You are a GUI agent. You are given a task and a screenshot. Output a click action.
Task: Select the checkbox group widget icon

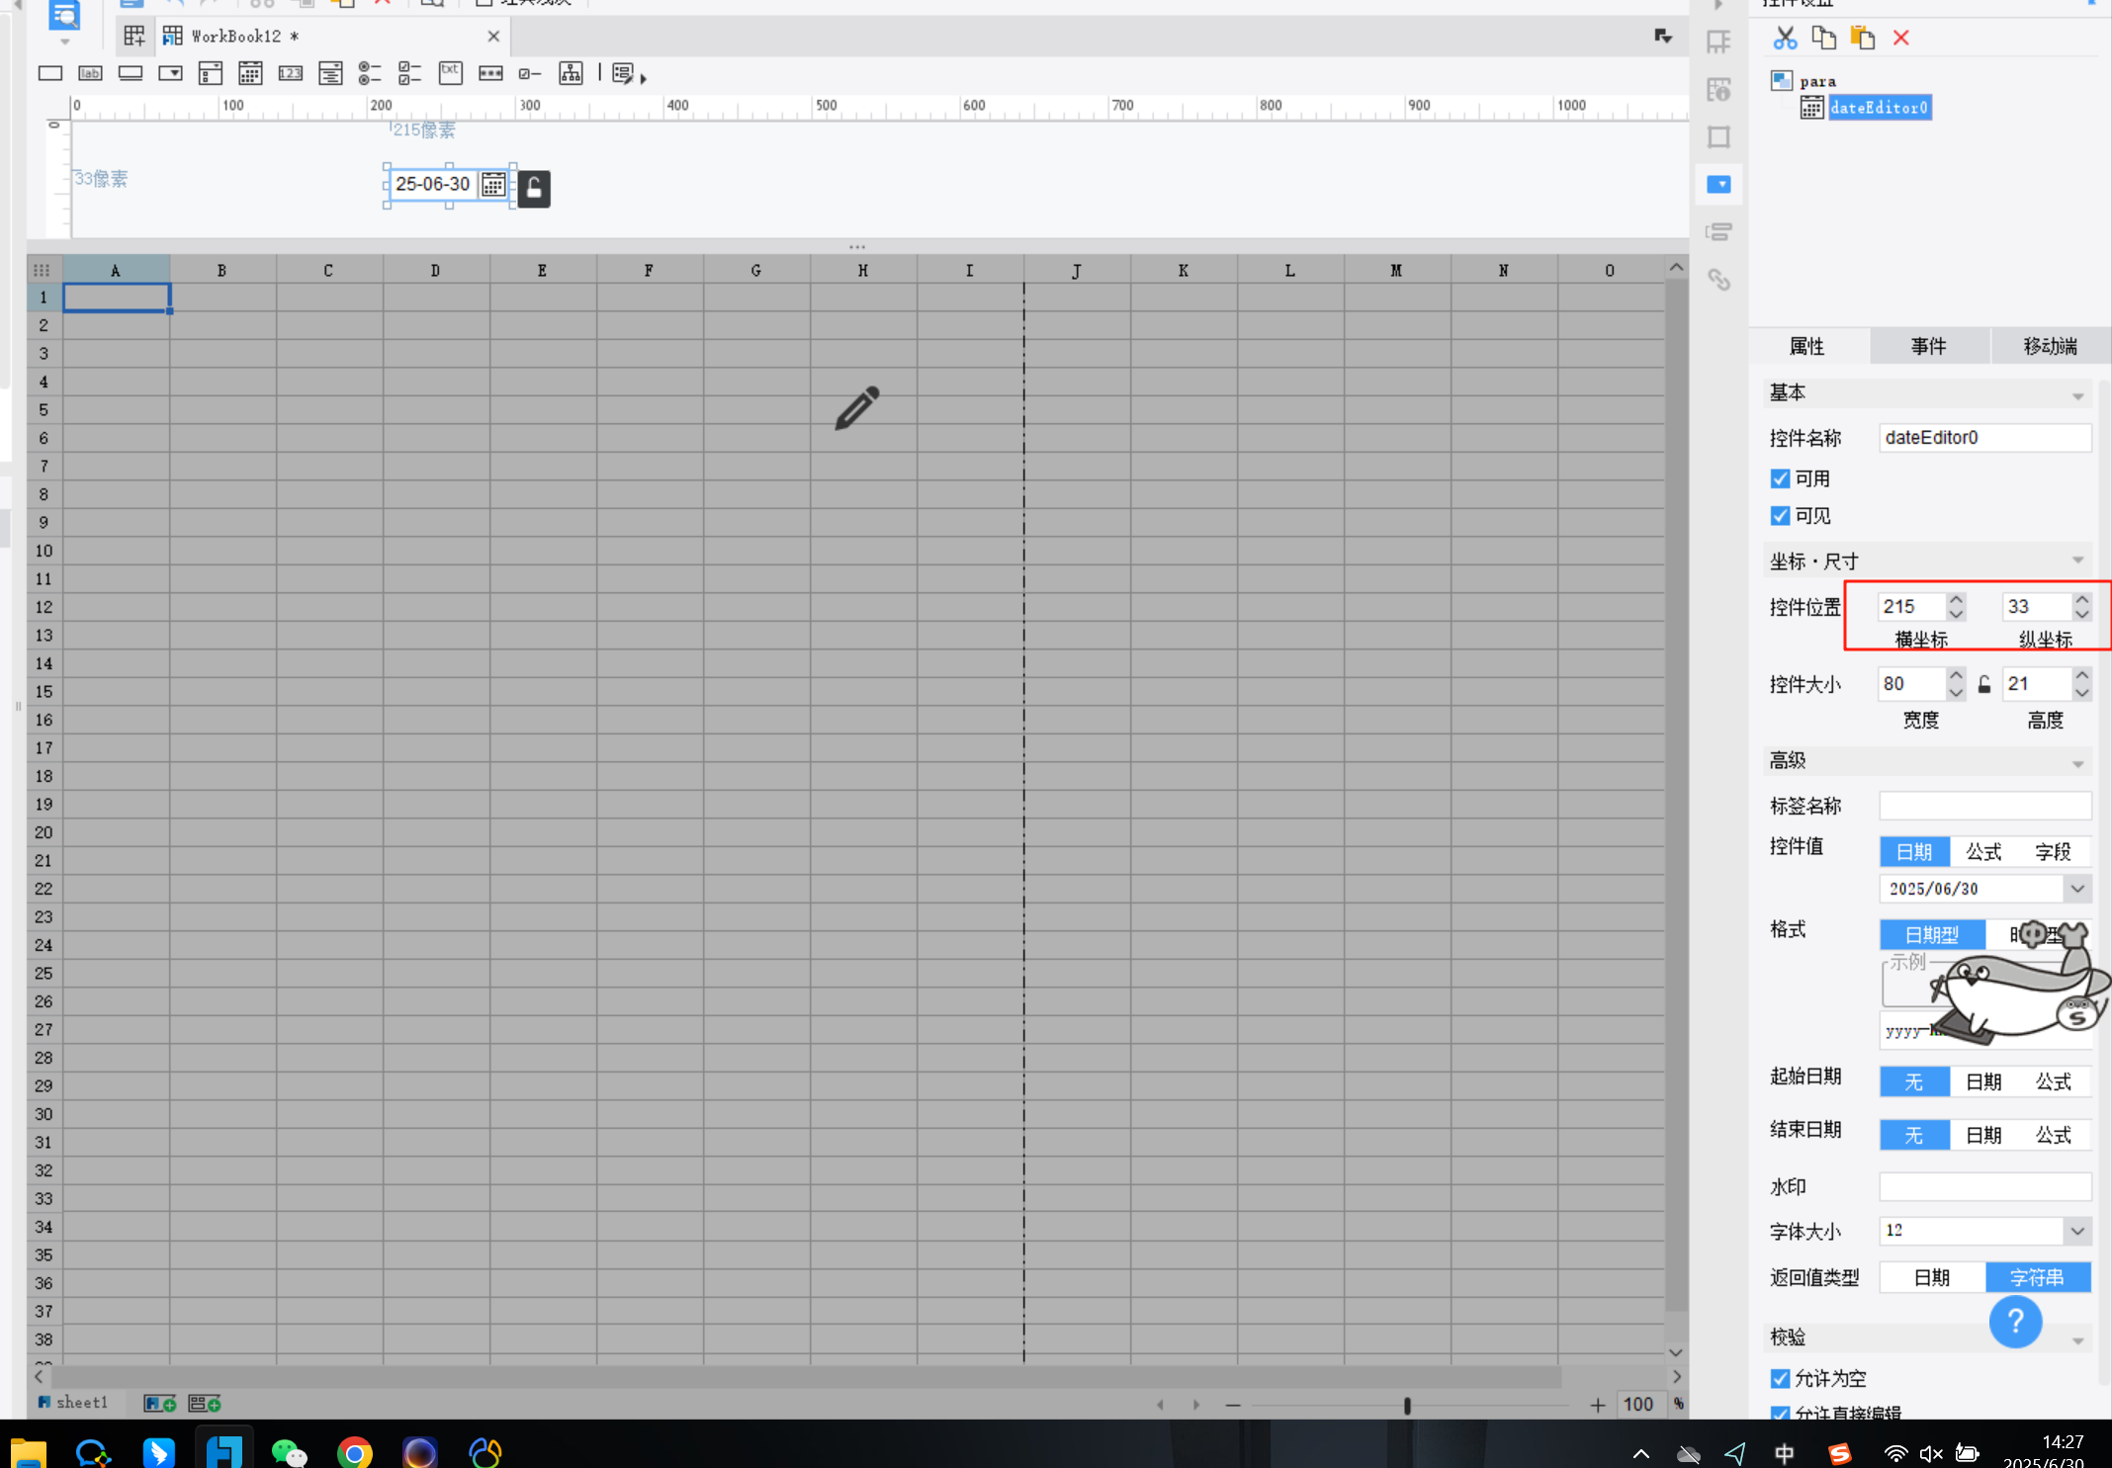[410, 73]
